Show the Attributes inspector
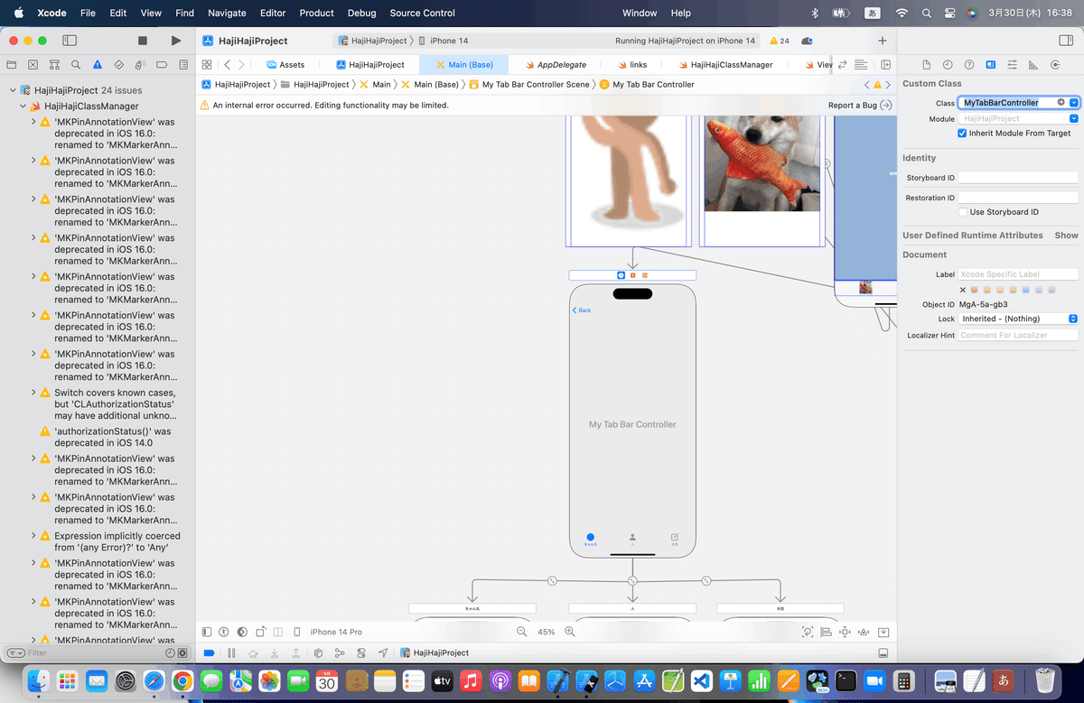 pyautogui.click(x=1012, y=65)
